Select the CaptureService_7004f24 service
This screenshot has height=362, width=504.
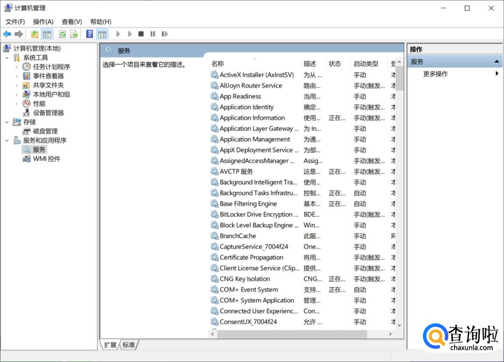(254, 247)
